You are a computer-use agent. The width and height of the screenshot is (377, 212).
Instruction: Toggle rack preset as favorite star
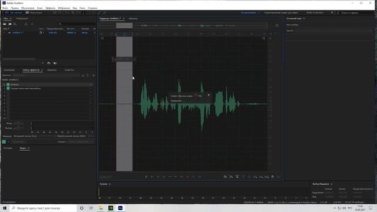pyautogui.click(x=94, y=75)
